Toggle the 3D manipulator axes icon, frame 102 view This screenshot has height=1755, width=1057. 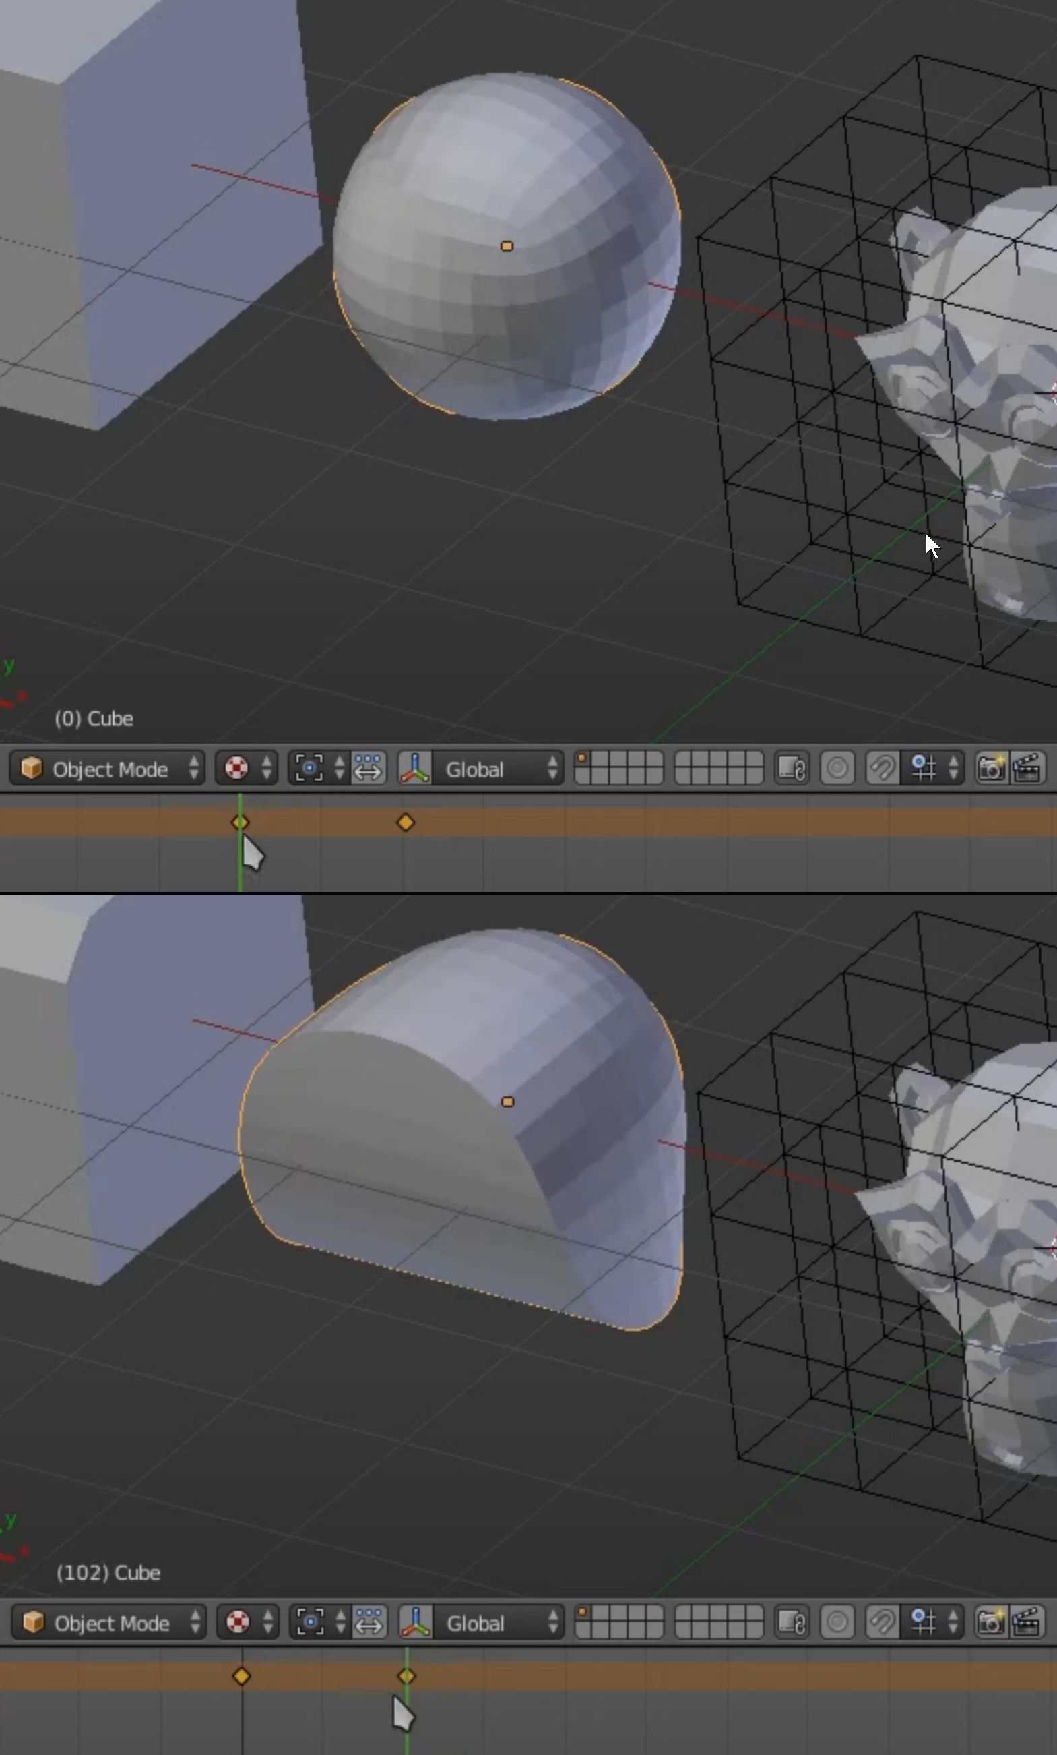coord(416,1623)
